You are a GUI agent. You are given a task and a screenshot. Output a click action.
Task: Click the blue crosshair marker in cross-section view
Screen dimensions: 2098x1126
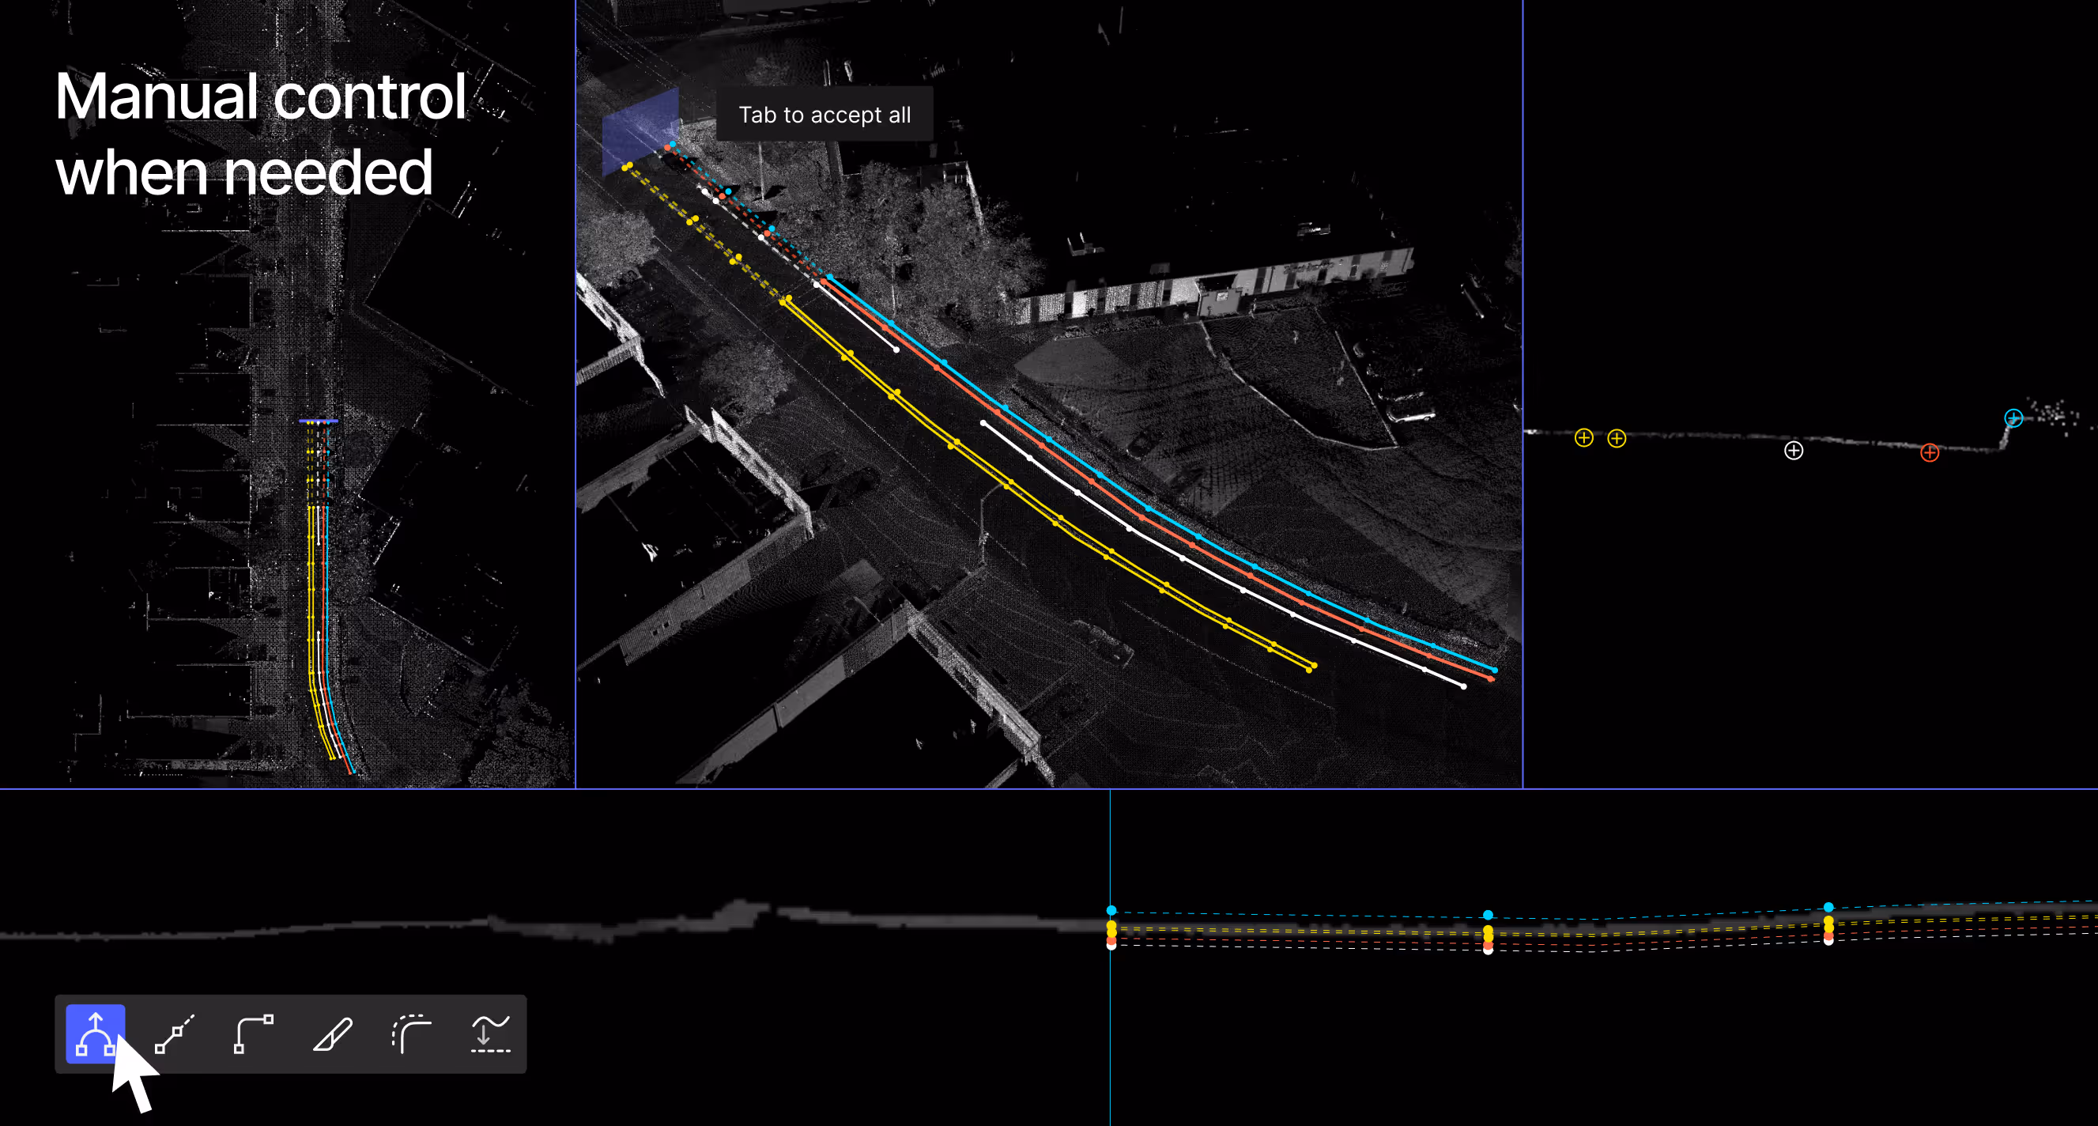point(2013,418)
